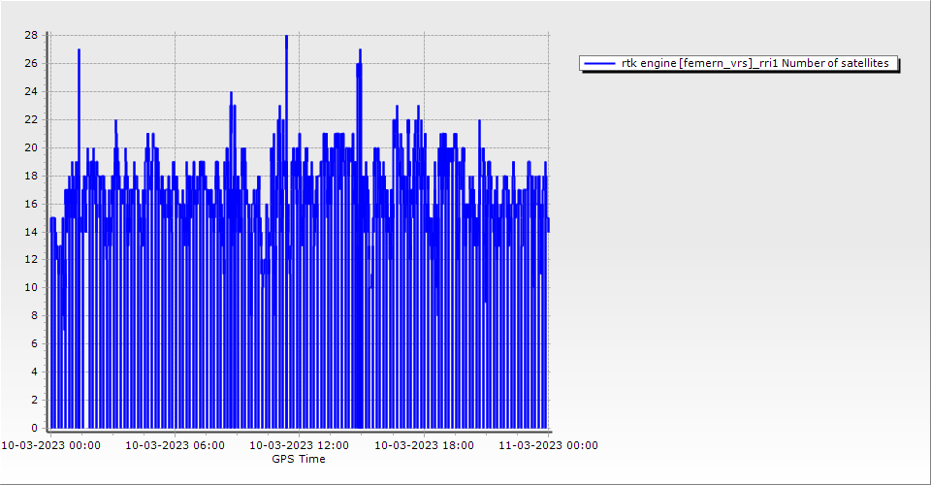
Task: Click the 'GPS Time' axis title
Action: 299,459
